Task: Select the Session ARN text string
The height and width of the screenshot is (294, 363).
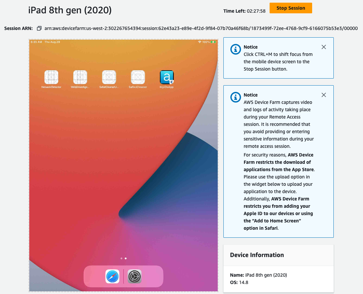Action: (201, 28)
